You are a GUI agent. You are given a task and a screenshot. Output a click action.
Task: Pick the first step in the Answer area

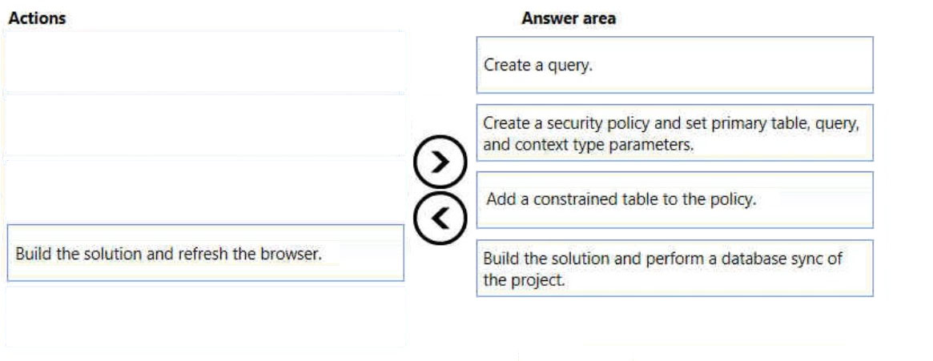tap(675, 65)
